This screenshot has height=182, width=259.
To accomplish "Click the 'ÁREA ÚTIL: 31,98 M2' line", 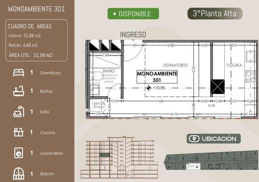I will (x=31, y=55).
